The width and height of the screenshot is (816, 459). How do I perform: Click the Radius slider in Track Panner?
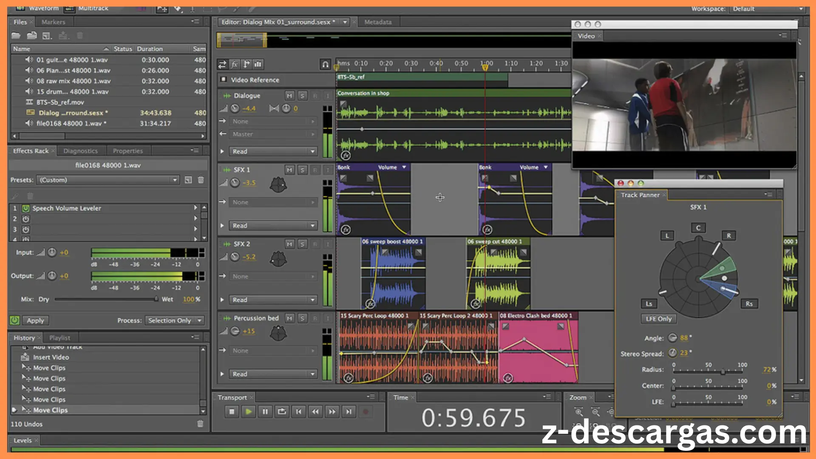point(708,371)
